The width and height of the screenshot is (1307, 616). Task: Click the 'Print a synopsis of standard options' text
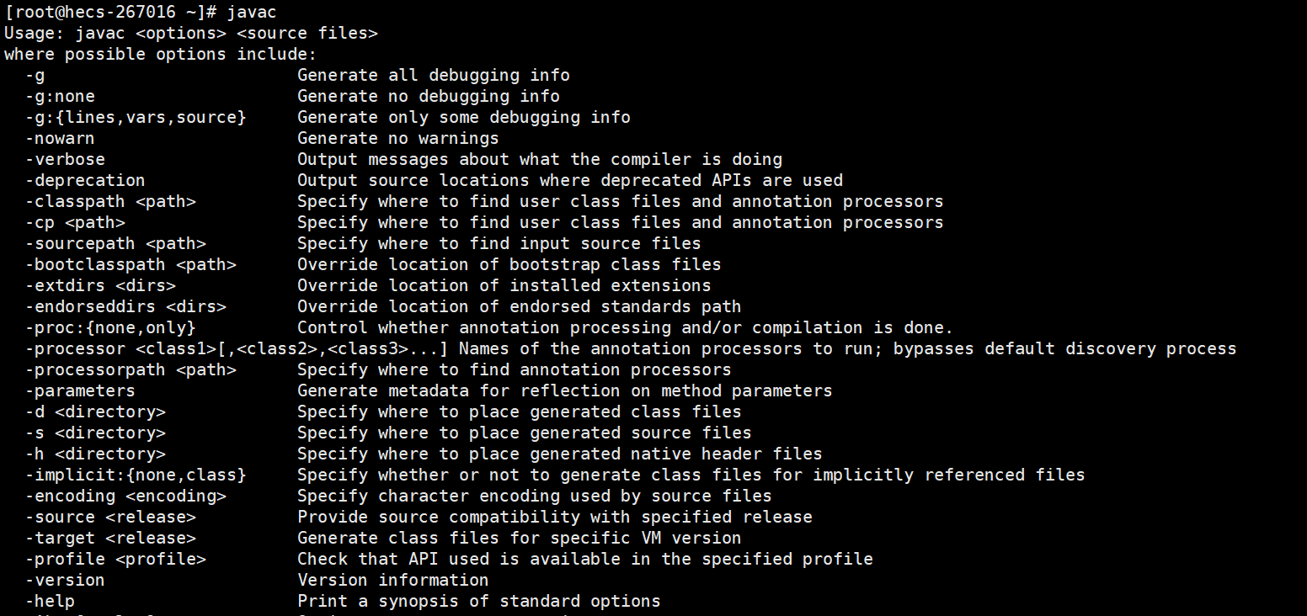click(x=479, y=602)
